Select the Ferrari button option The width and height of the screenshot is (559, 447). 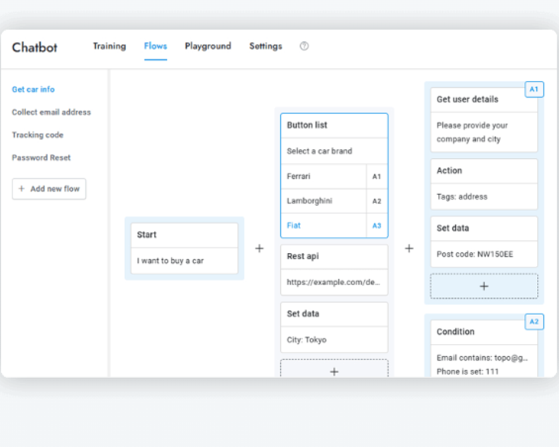tap(324, 177)
